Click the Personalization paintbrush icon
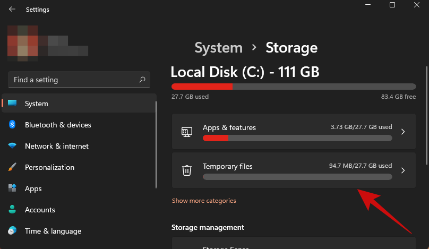The height and width of the screenshot is (249, 429). [x=12, y=167]
